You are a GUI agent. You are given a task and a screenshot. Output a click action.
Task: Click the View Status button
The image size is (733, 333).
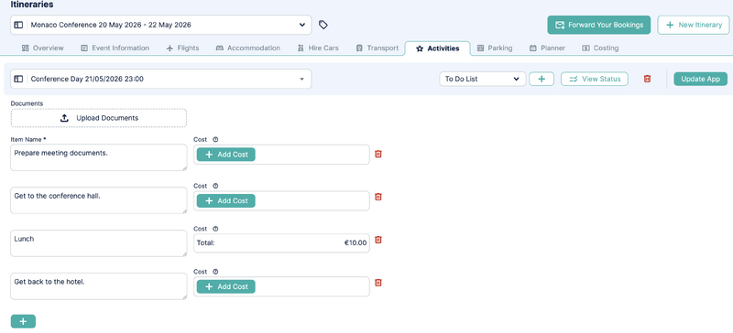pos(594,79)
